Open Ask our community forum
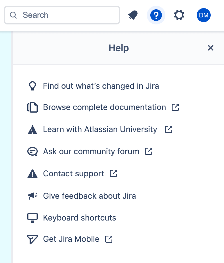Viewport: 224px width, 263px height. 91,151
